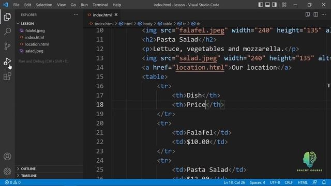The height and width of the screenshot is (186, 331).
Task: Open location.html in Explorer
Action: pos(37,44)
